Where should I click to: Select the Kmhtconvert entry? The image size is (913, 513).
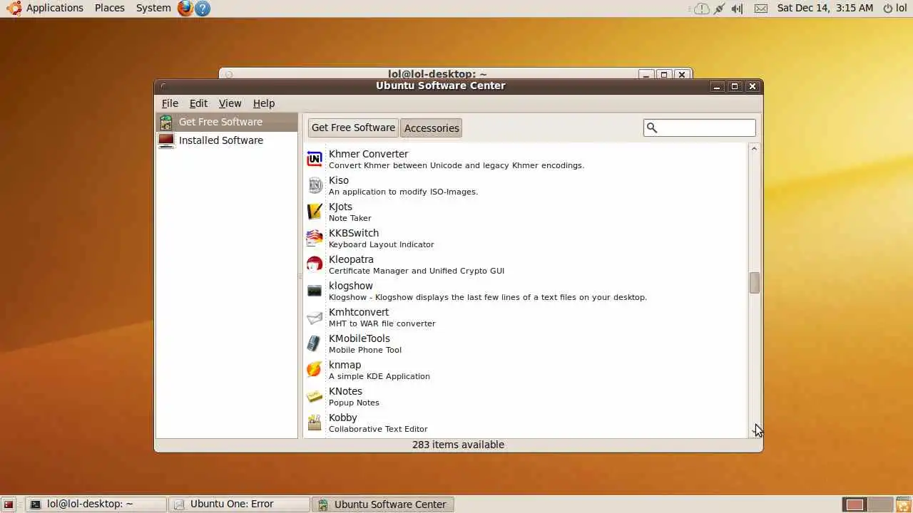click(x=526, y=317)
